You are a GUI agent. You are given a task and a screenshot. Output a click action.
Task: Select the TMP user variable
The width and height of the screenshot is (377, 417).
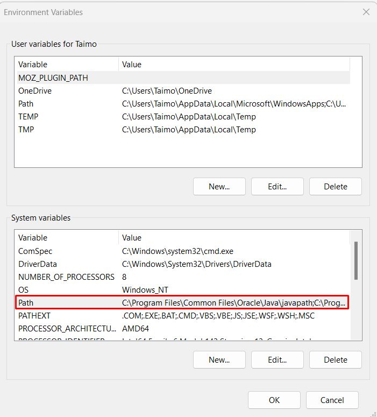(183, 130)
